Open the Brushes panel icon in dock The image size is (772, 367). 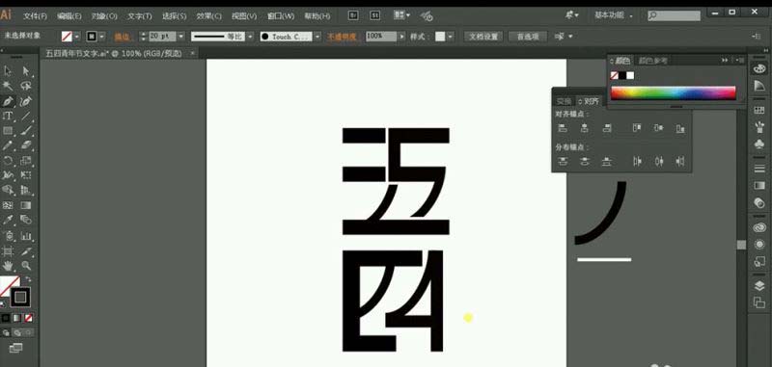pyautogui.click(x=759, y=127)
